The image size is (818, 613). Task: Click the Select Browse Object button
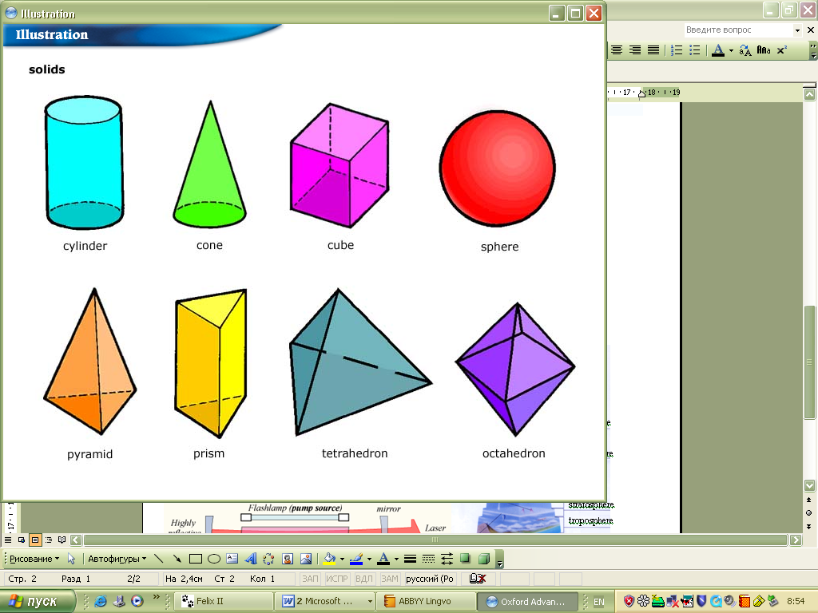click(809, 513)
